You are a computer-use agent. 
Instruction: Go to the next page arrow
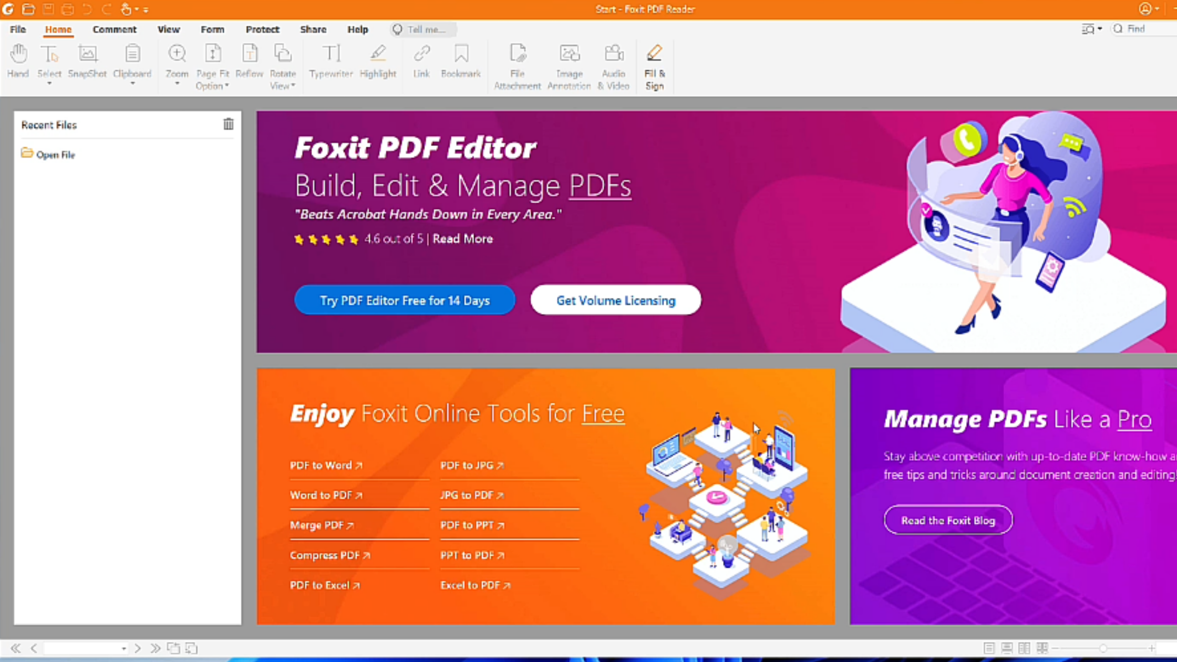click(x=138, y=648)
